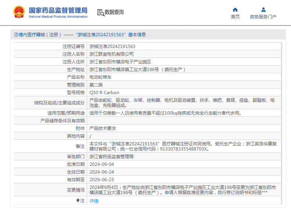Select 浙江省药品监督管理局 approval department

(x=112, y=157)
